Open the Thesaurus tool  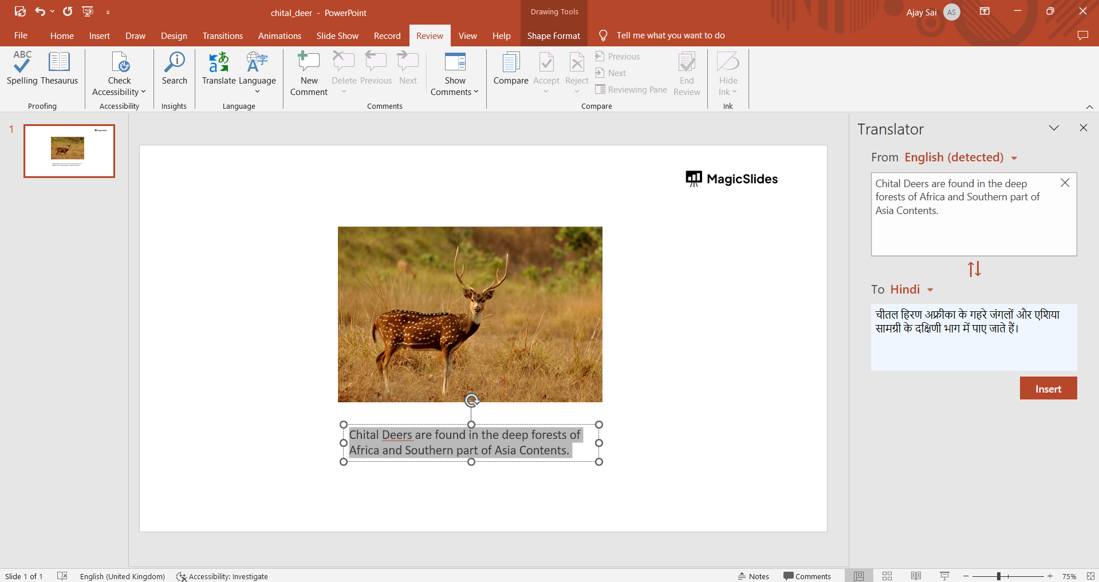pos(59,68)
